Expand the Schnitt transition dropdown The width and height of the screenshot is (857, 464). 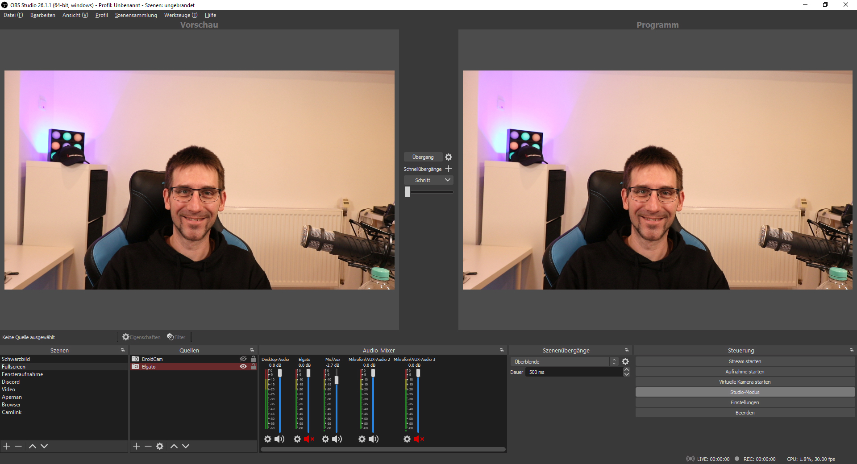pyautogui.click(x=447, y=180)
